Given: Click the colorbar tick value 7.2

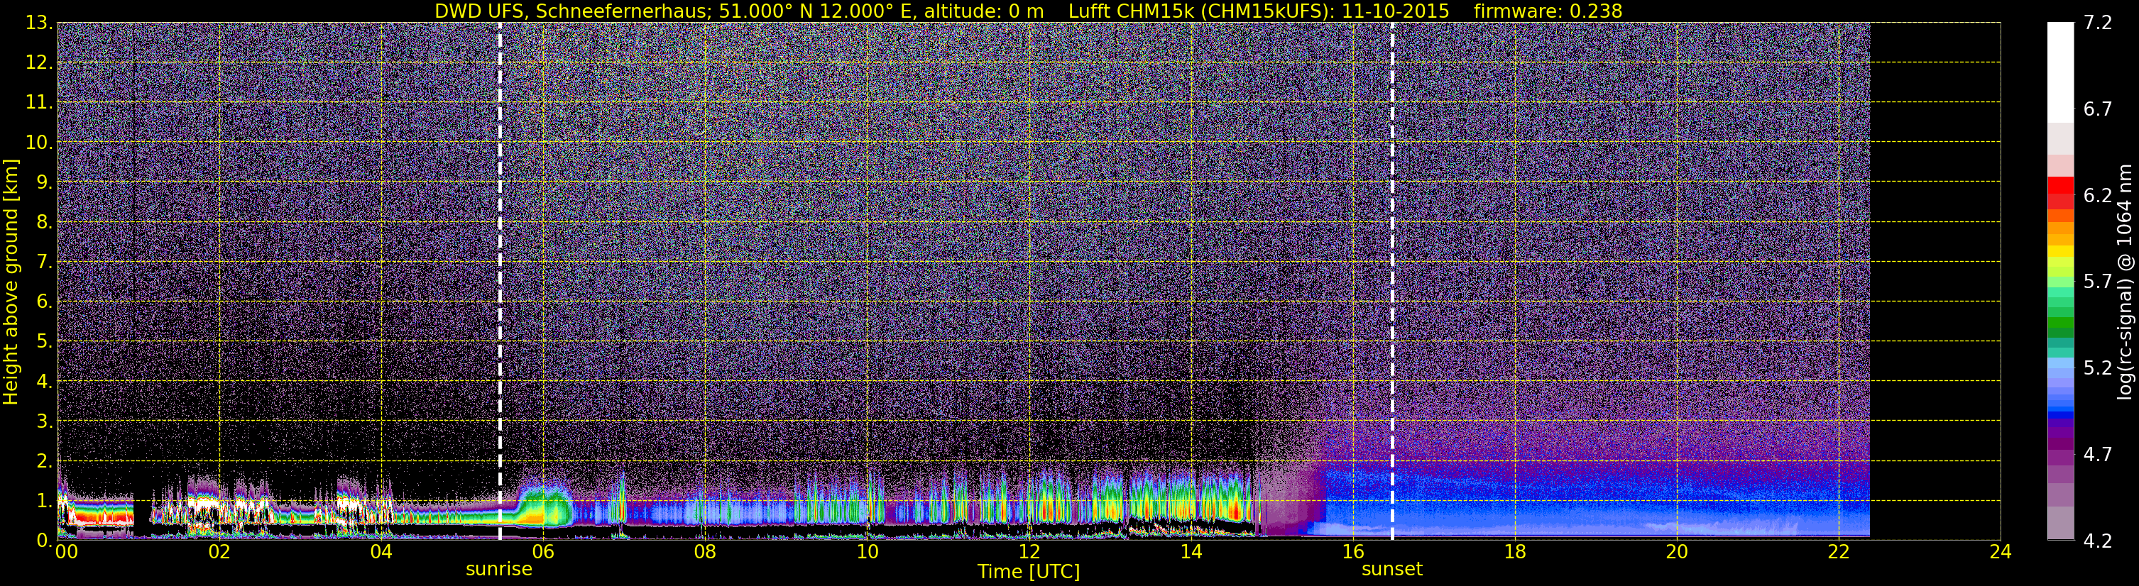Looking at the screenshot, I should click(x=2098, y=23).
